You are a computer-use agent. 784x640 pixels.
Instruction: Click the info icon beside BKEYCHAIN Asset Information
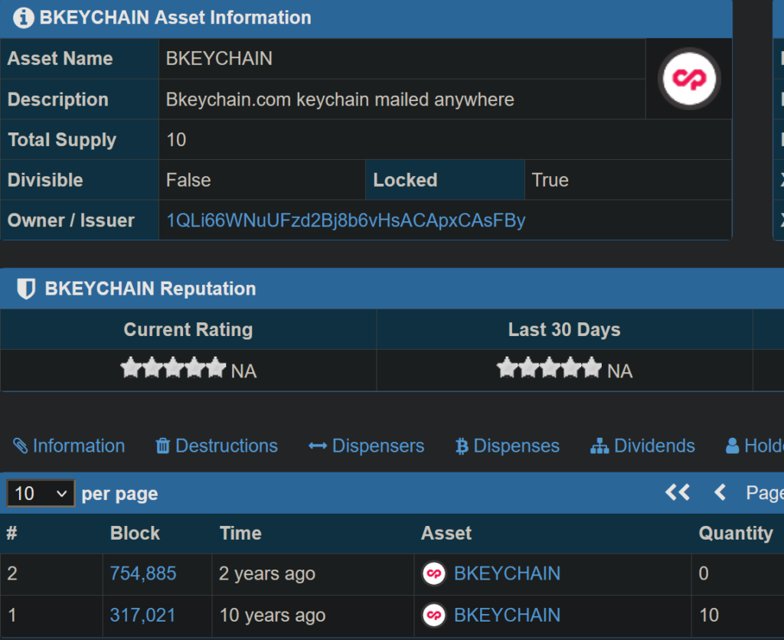[24, 18]
